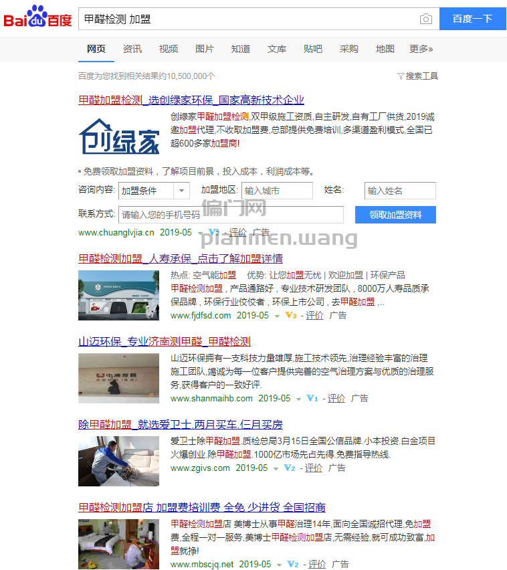Open thumbnail of 人寿承保 result
Viewport: 507px width, 570px height.
click(118, 295)
